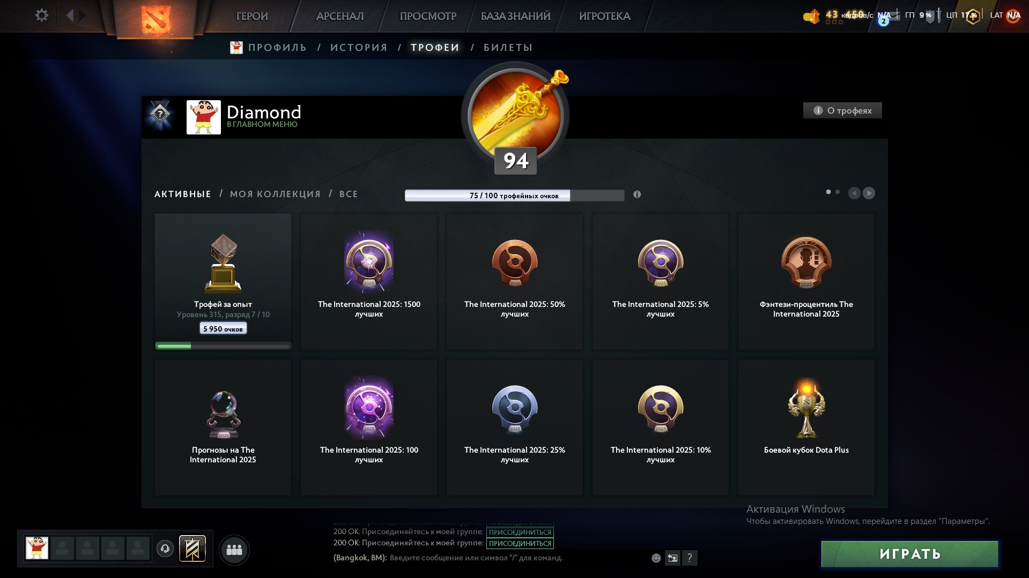Go to previous trophy page arrow
The image size is (1029, 578).
point(854,193)
